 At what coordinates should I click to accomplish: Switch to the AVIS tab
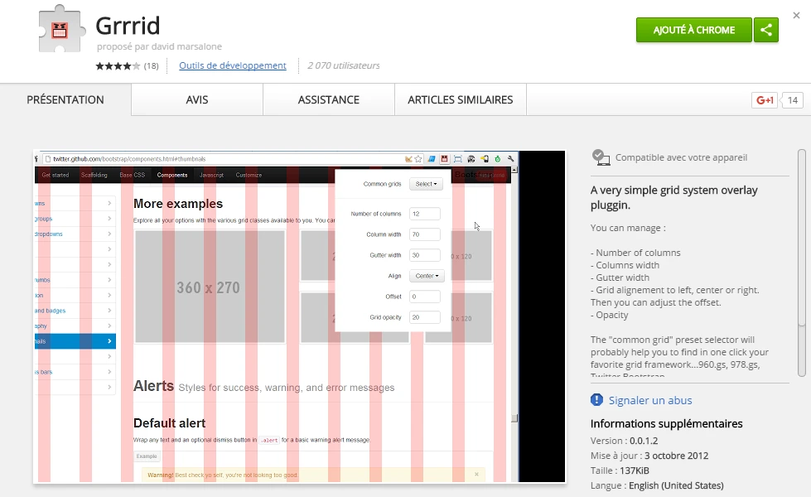[x=197, y=99]
